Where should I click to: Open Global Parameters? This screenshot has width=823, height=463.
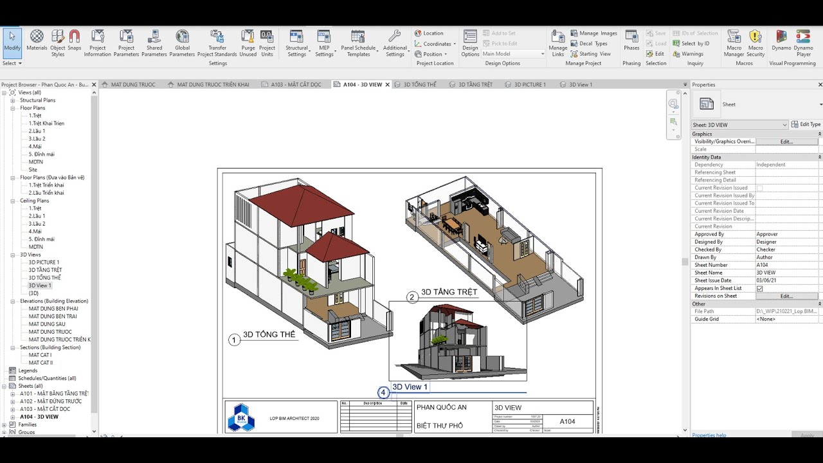pos(182,42)
